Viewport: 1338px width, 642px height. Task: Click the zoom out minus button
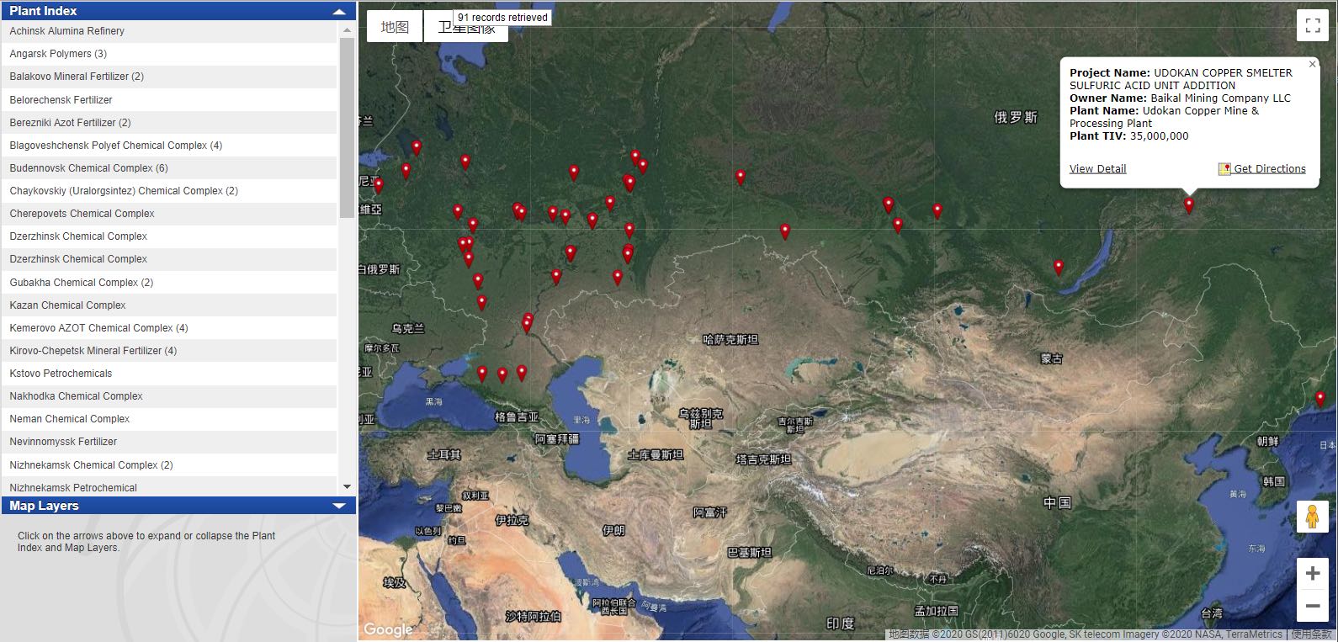1312,607
